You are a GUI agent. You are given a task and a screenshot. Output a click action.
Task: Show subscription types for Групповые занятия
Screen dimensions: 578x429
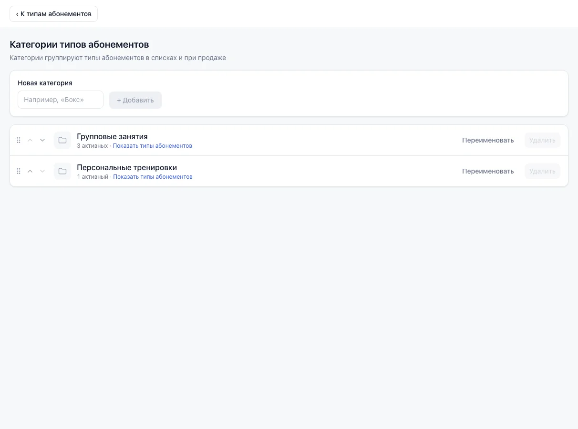[153, 146]
